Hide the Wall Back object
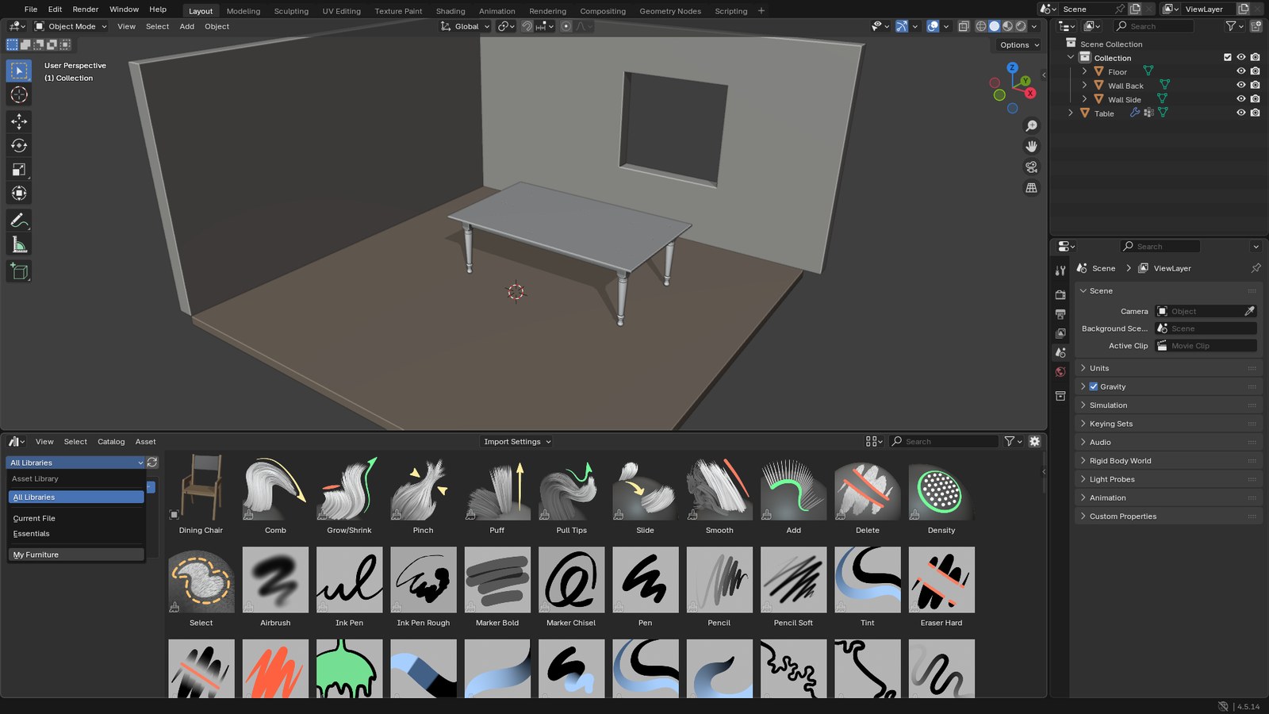The height and width of the screenshot is (714, 1269). (x=1241, y=85)
